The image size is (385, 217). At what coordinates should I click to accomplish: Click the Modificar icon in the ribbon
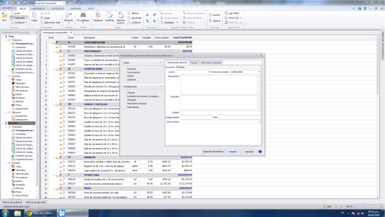click(x=110, y=16)
